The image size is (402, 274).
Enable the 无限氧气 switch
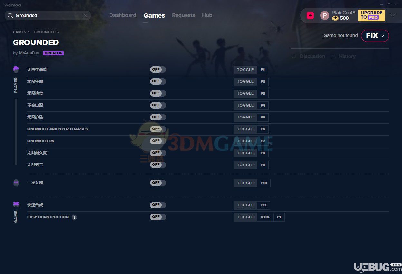click(158, 165)
